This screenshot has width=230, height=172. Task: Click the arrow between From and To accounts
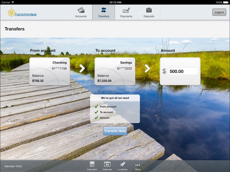(x=82, y=68)
